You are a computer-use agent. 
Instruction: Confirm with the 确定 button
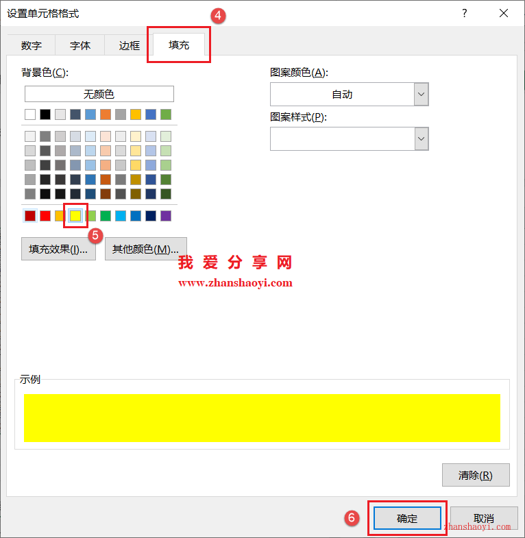tap(407, 518)
